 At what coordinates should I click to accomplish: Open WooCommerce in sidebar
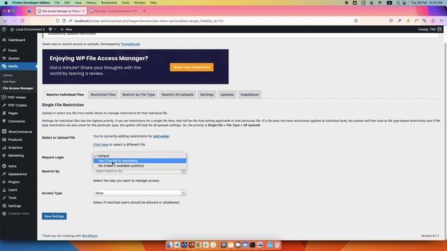pos(20,132)
